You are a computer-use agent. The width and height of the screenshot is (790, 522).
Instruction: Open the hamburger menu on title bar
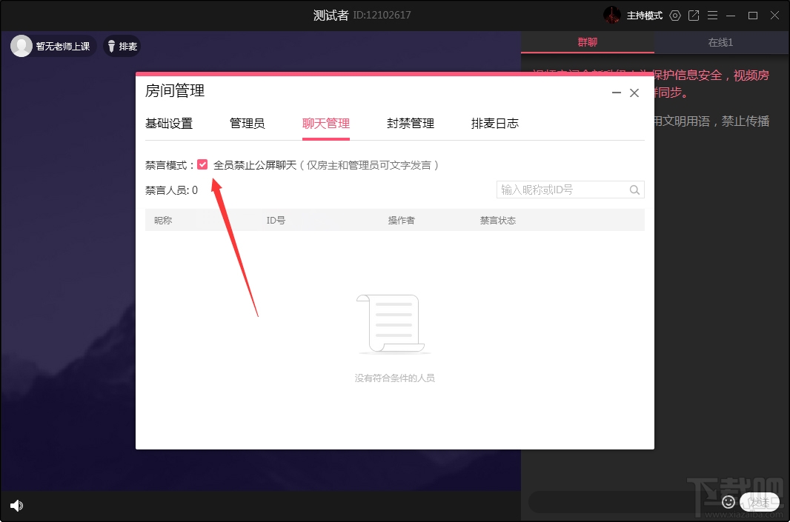pos(712,15)
